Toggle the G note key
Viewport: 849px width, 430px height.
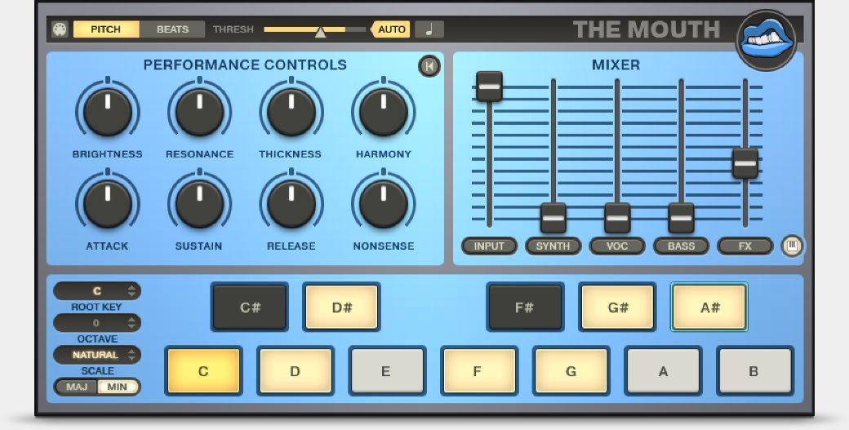coord(571,371)
